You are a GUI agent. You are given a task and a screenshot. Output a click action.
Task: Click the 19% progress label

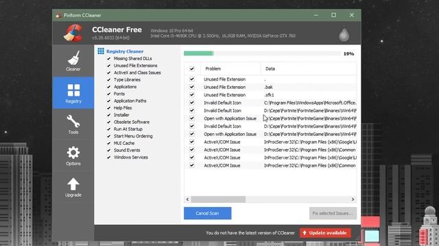pos(348,53)
